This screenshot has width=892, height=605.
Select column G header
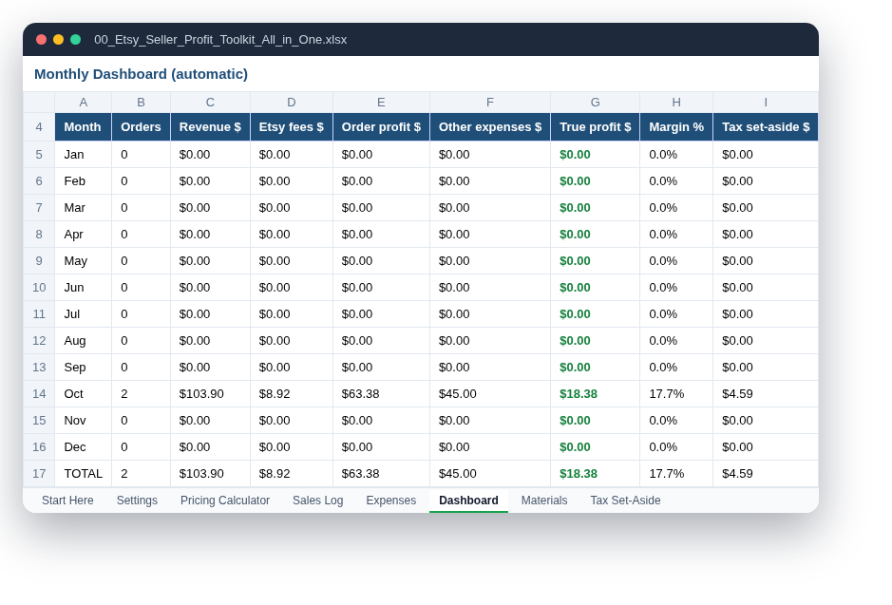pos(595,103)
